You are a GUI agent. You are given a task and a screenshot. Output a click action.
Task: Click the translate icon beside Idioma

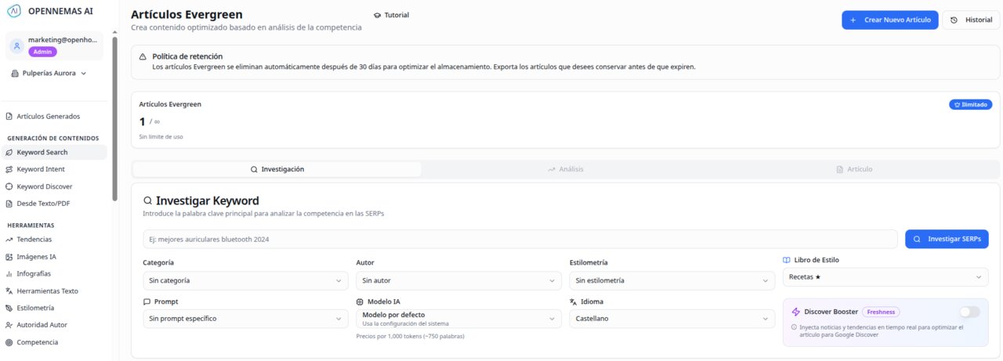574,301
